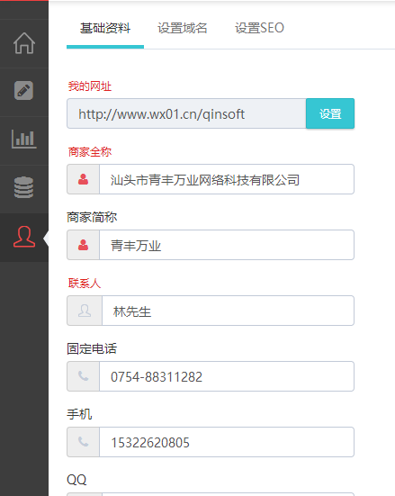
Task: Click the person icon beside 商家简称 field
Action: click(83, 245)
